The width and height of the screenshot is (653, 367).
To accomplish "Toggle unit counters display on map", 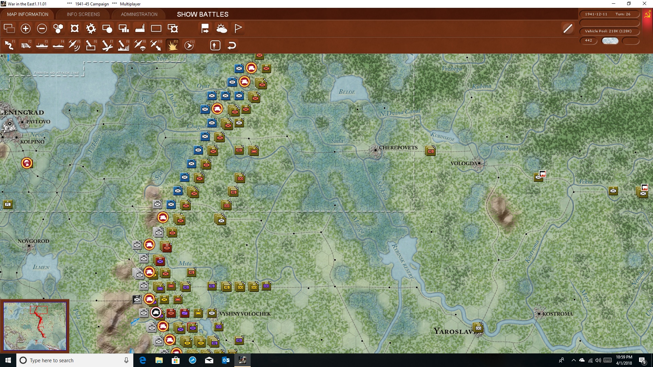I will [9, 29].
